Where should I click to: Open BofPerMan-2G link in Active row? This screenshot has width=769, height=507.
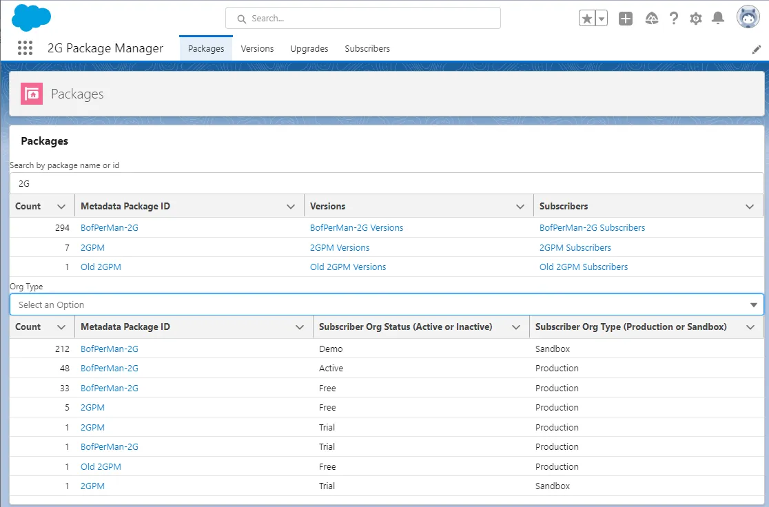pos(110,368)
